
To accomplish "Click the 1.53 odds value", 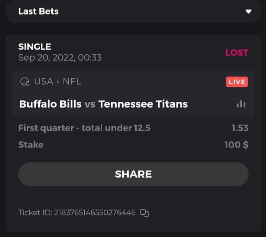I will pos(240,128).
